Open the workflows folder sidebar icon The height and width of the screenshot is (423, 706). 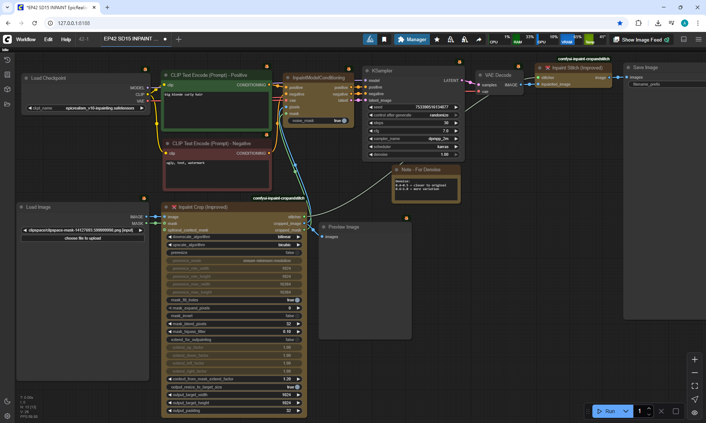[7, 104]
